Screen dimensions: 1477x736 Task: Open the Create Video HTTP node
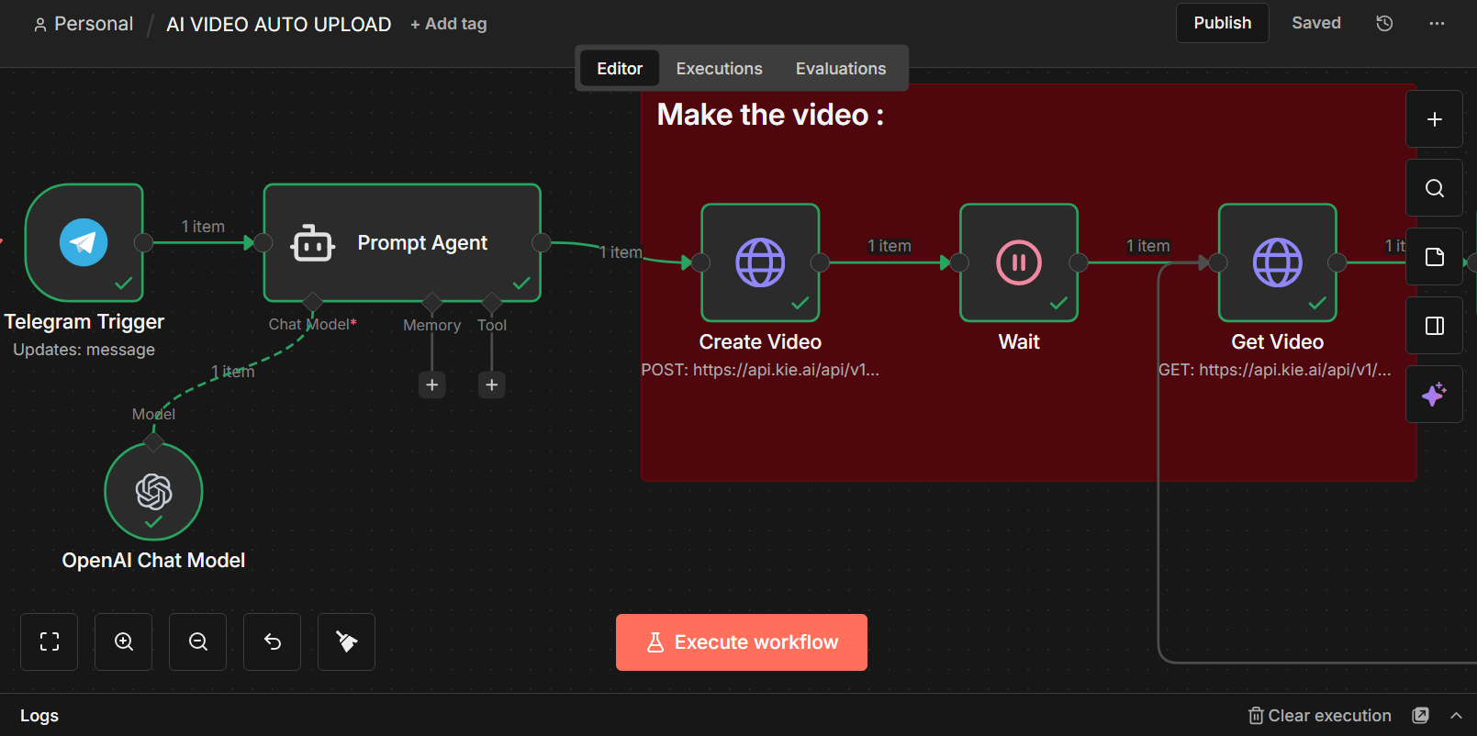(760, 262)
